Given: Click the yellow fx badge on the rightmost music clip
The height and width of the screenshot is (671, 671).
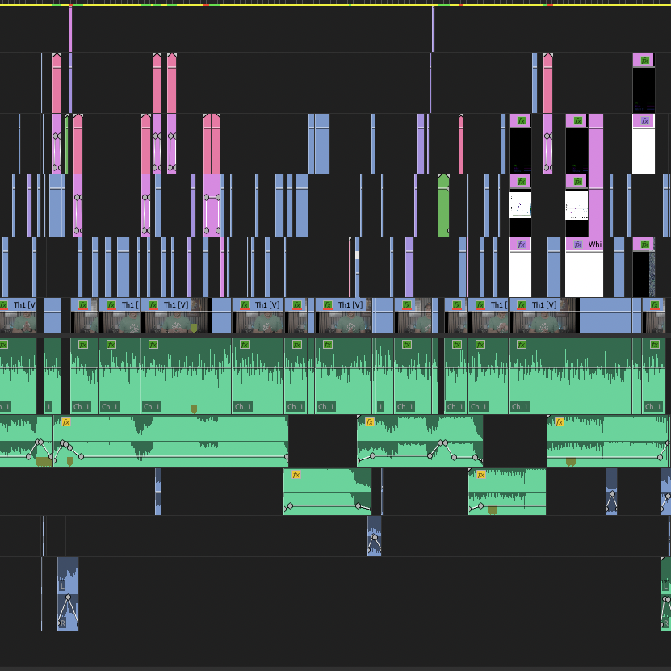Looking at the screenshot, I should coord(559,421).
